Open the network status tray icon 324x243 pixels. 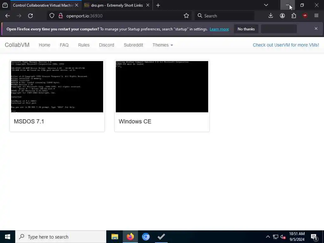(276, 237)
